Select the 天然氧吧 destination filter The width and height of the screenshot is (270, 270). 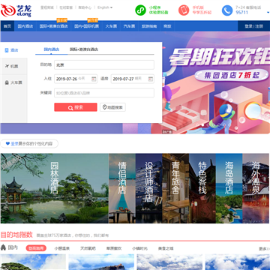click(88, 248)
